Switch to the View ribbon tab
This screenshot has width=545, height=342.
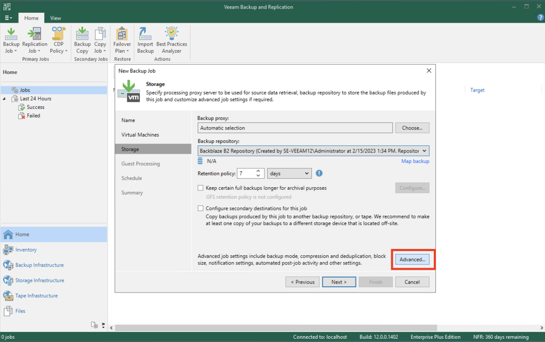(55, 18)
